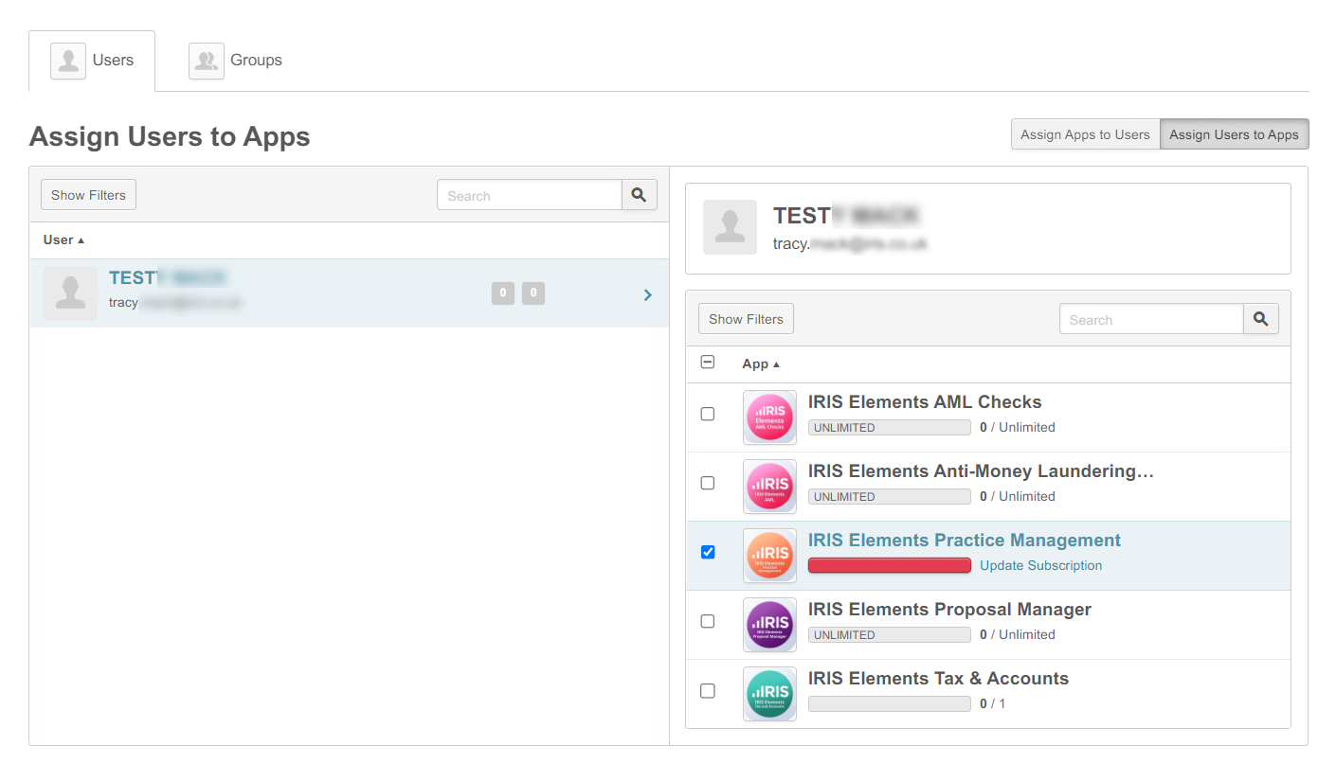Click the magnifier icon in the app search
Viewport: 1336px width, 763px height.
[1260, 319]
